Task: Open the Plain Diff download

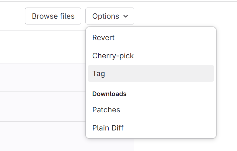Action: pos(108,127)
